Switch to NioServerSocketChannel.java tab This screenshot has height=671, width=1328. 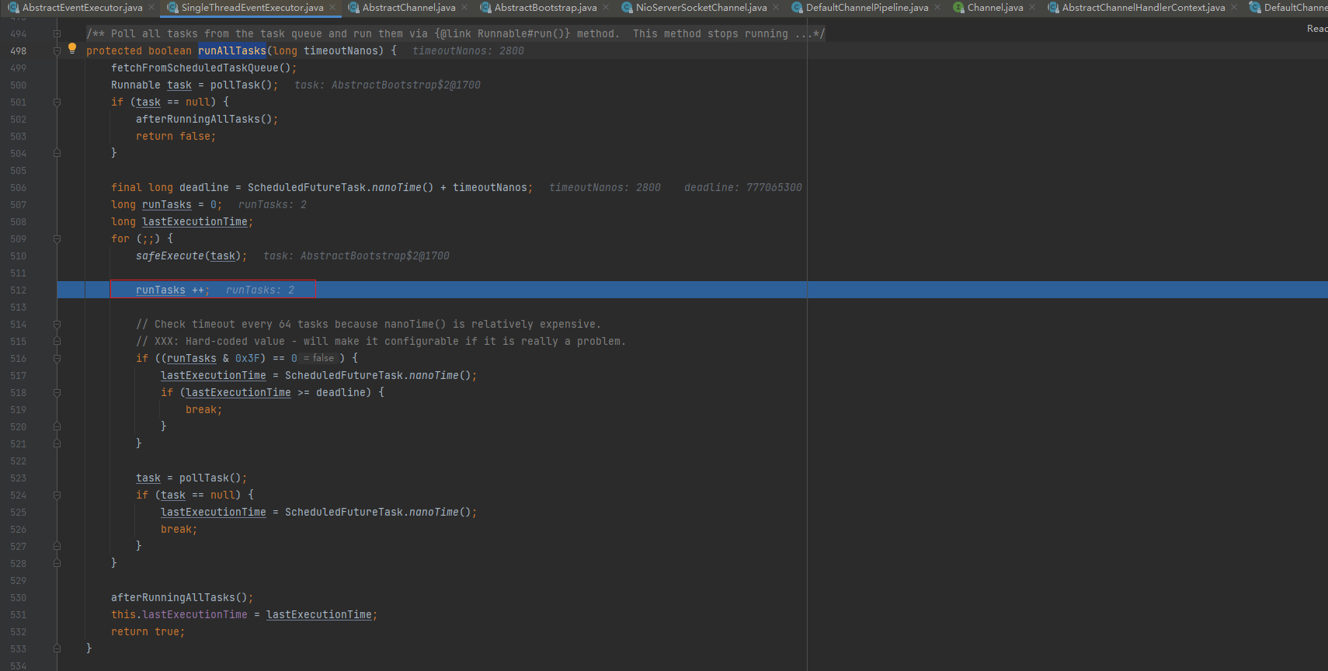tap(701, 8)
